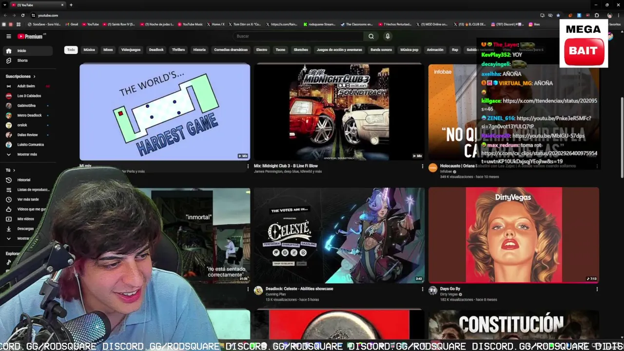Select the Historia filter chip

click(199, 50)
